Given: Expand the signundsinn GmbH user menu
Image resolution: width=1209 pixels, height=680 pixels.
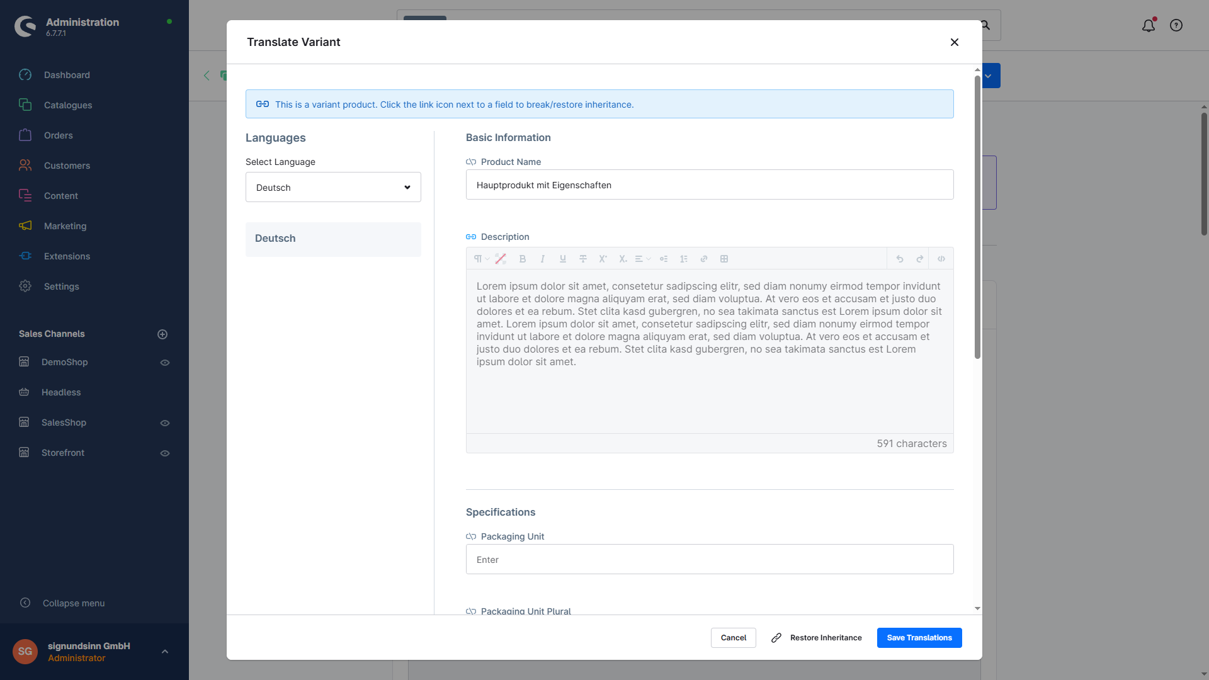Looking at the screenshot, I should point(165,652).
